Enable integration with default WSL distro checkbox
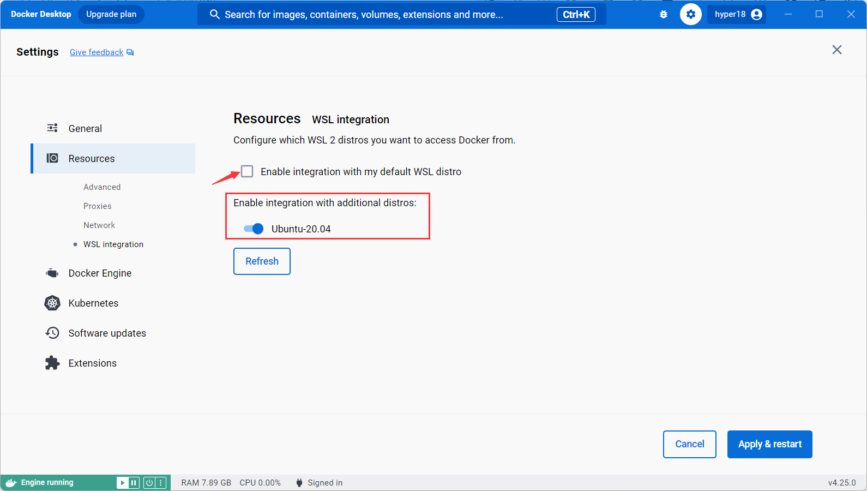The height and width of the screenshot is (491, 867). 247,171
